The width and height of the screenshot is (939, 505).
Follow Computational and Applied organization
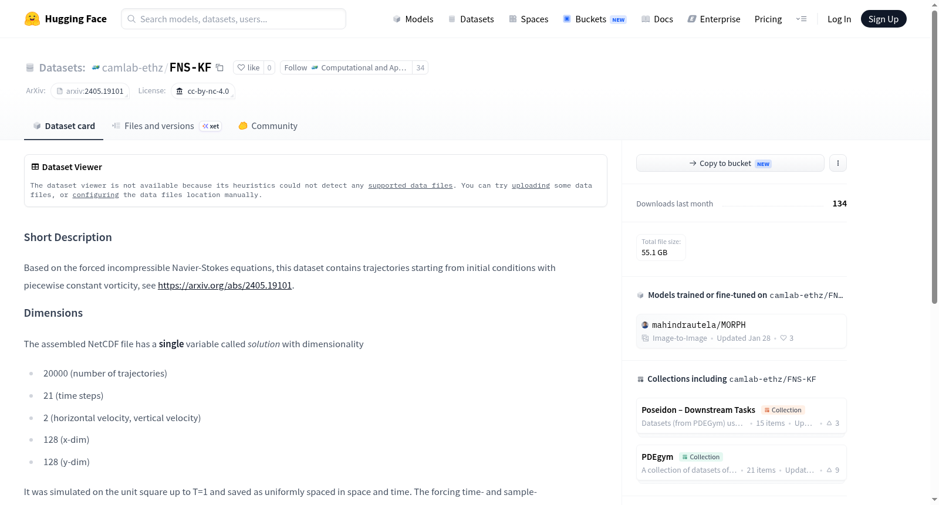(x=346, y=67)
